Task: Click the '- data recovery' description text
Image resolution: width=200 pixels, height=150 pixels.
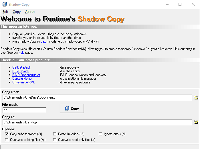Action: click(69, 67)
